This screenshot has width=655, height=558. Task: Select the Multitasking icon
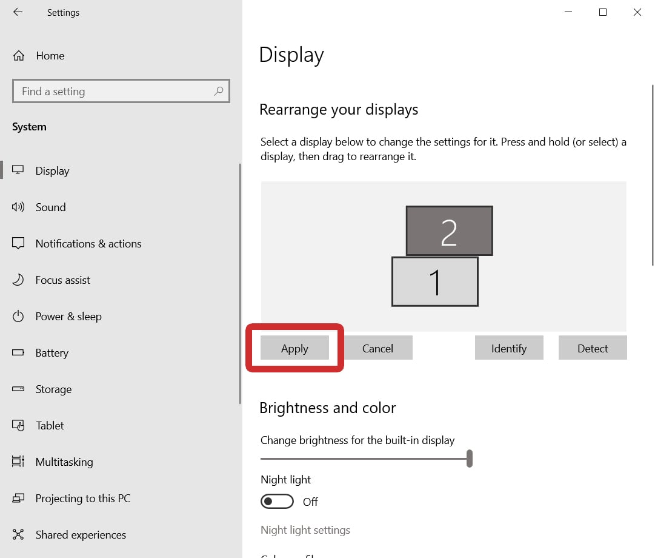pos(19,462)
